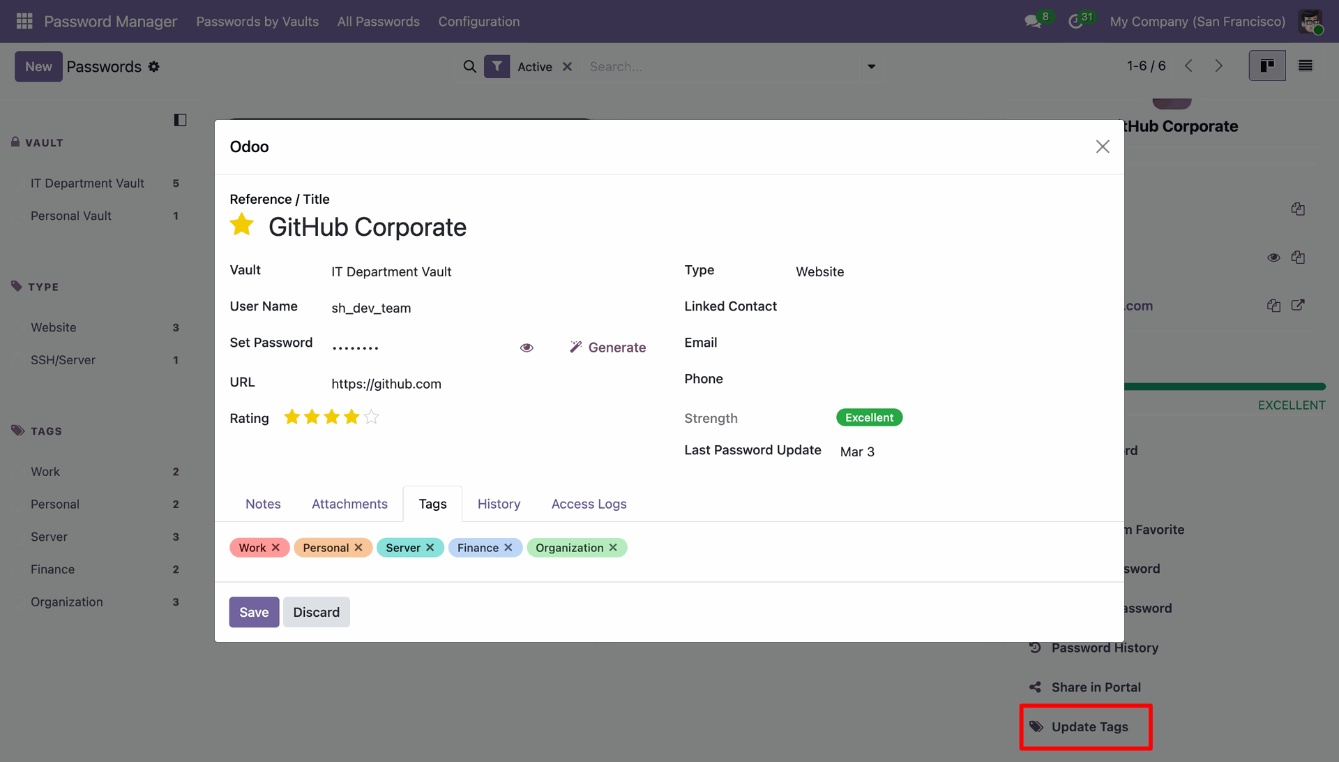The image size is (1339, 762).
Task: Open the conversations chat icon
Action: point(1033,21)
